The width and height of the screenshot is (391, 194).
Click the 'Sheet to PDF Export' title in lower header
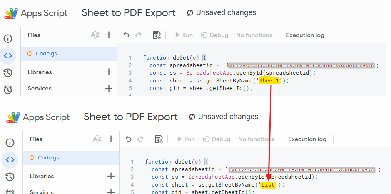pos(130,117)
